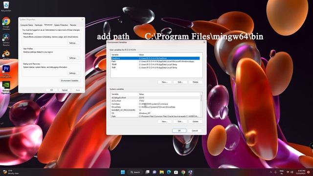Viewport: 313px width, 176px height.
Task: Select the OS system variable row
Action: pos(156,113)
